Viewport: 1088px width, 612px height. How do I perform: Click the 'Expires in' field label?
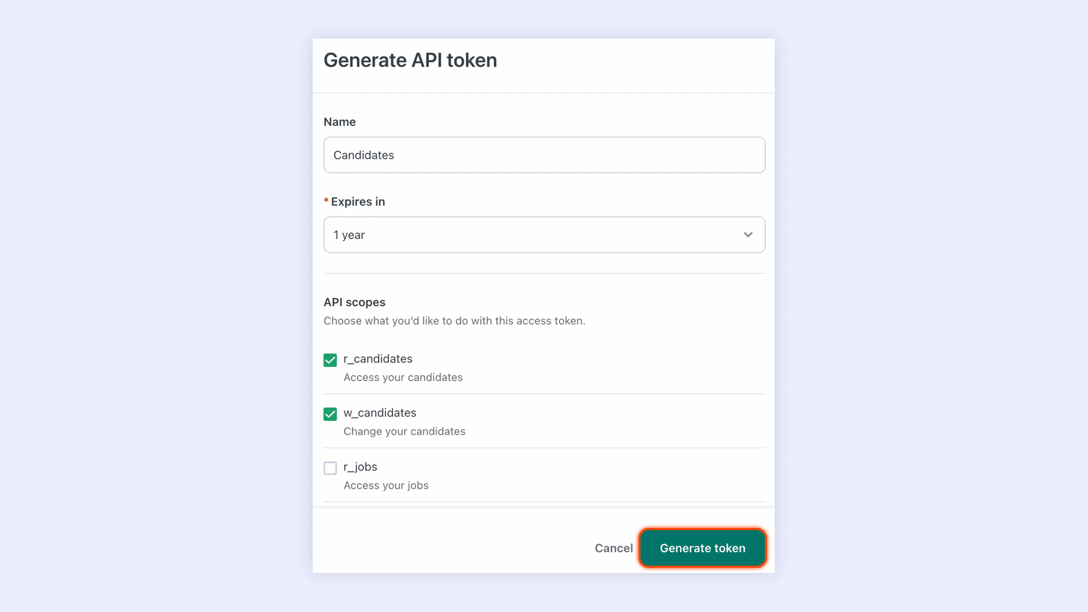coord(358,202)
